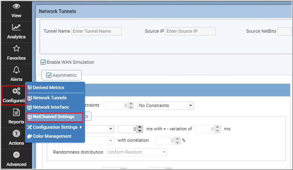Open the Reports document icon
This screenshot has width=293, height=170.
coord(16,112)
